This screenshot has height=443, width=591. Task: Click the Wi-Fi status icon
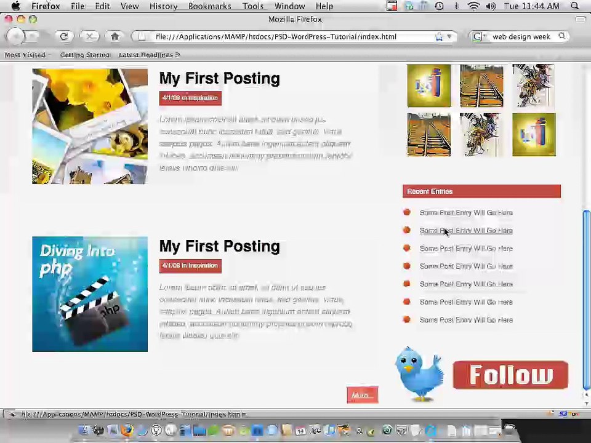click(473, 6)
